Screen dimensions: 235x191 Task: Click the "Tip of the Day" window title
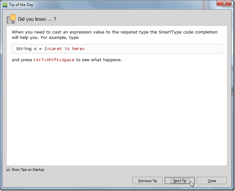pyautogui.click(x=21, y=5)
